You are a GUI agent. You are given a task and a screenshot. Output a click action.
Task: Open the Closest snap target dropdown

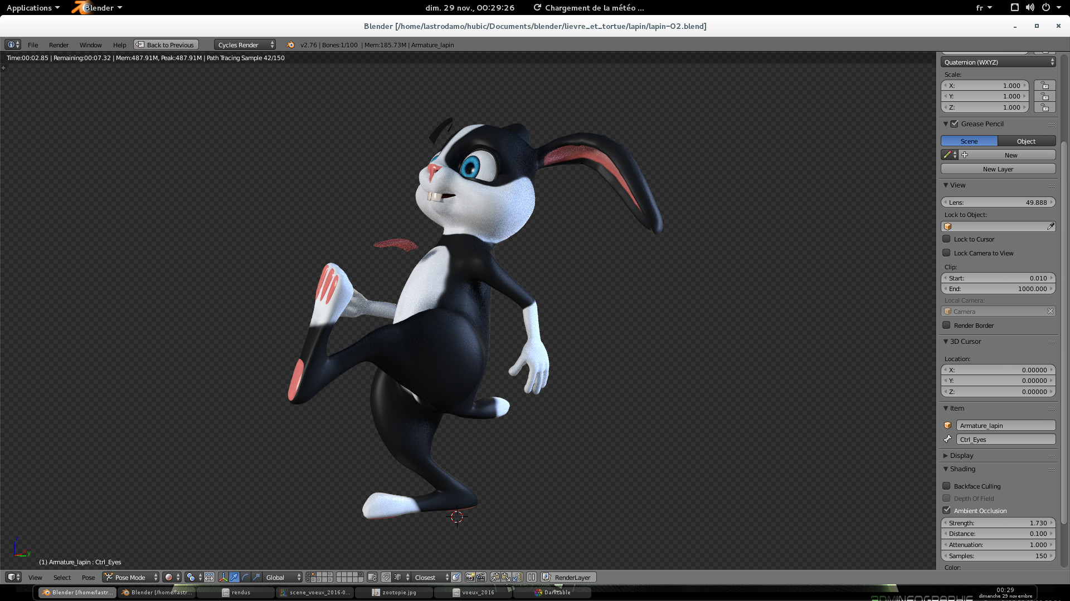point(431,577)
